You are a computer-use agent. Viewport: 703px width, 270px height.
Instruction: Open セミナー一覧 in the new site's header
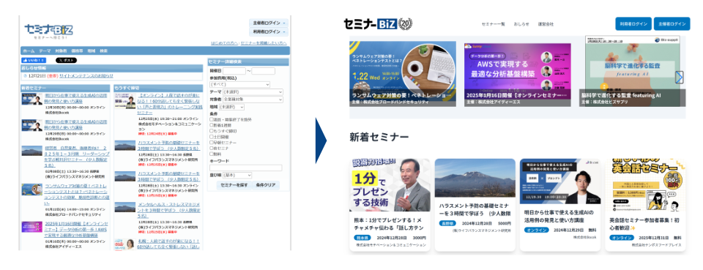point(493,24)
